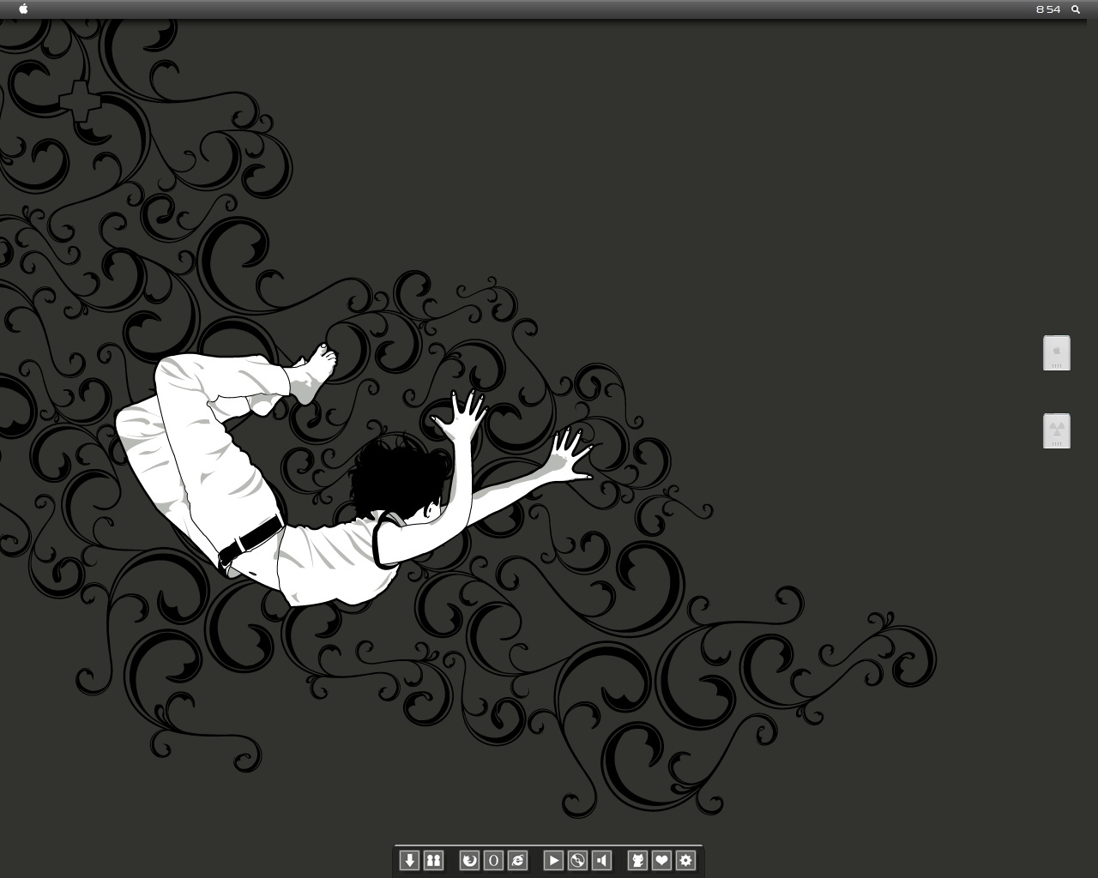Open the cat icon in the dock
Screen dimensions: 1098x878
tap(637, 860)
